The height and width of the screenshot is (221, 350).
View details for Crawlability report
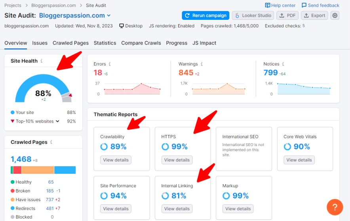(x=116, y=160)
